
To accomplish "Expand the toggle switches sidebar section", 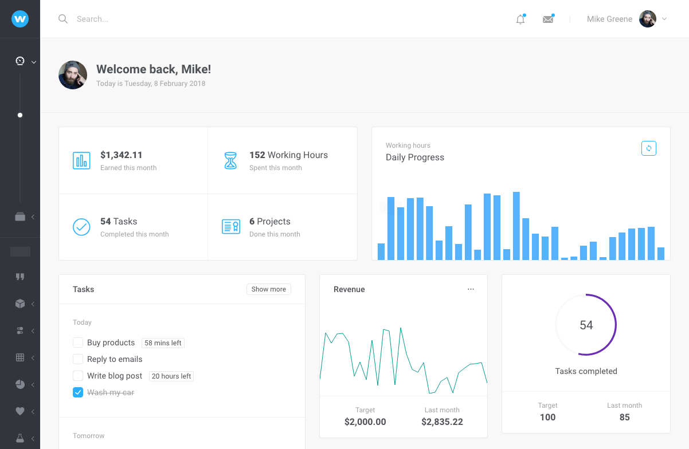I will pos(20,330).
